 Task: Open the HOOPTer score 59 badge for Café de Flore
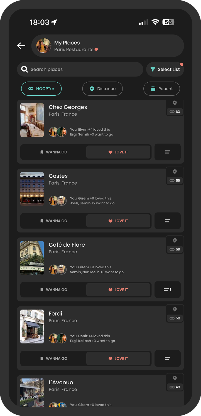tap(175, 249)
